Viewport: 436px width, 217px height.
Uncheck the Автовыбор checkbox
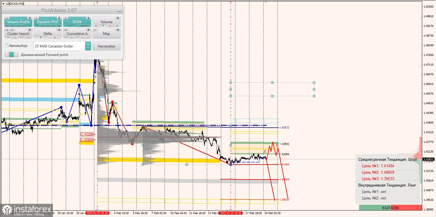pyautogui.click(x=6, y=45)
